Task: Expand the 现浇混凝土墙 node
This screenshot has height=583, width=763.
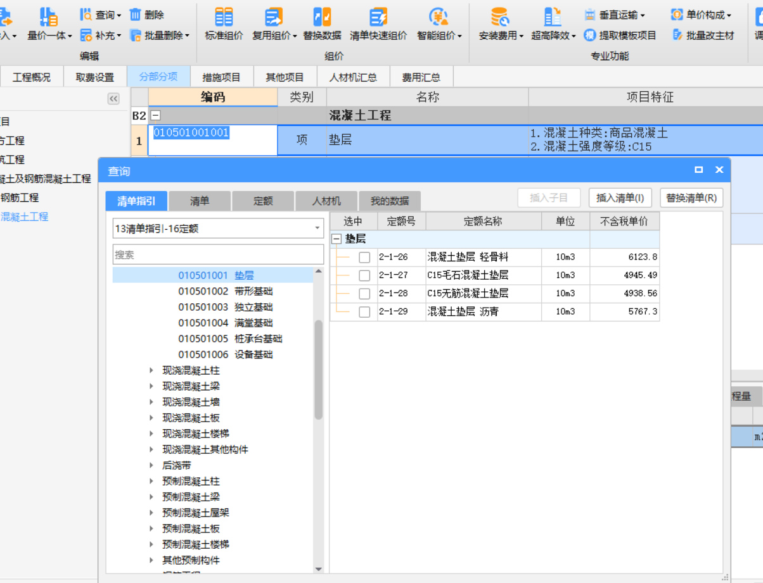Action: [x=151, y=402]
